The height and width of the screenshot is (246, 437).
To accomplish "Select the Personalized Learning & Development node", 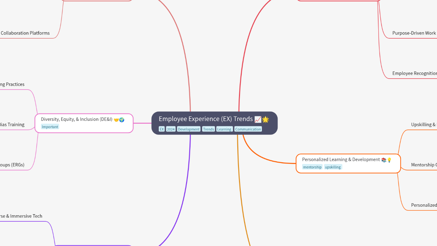I will tap(348, 163).
